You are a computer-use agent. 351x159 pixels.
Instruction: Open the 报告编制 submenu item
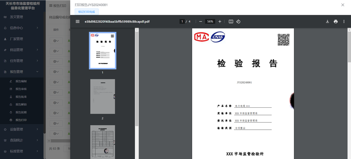tap(21, 81)
